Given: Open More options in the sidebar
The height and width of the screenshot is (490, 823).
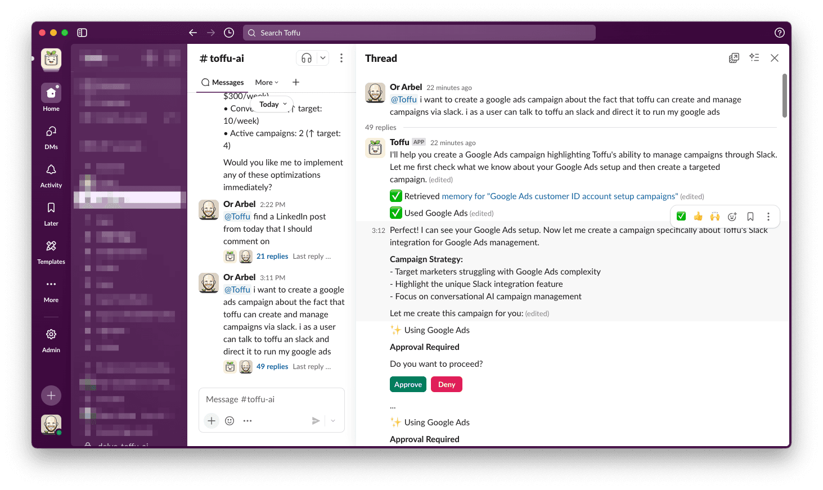Looking at the screenshot, I should pyautogui.click(x=51, y=290).
